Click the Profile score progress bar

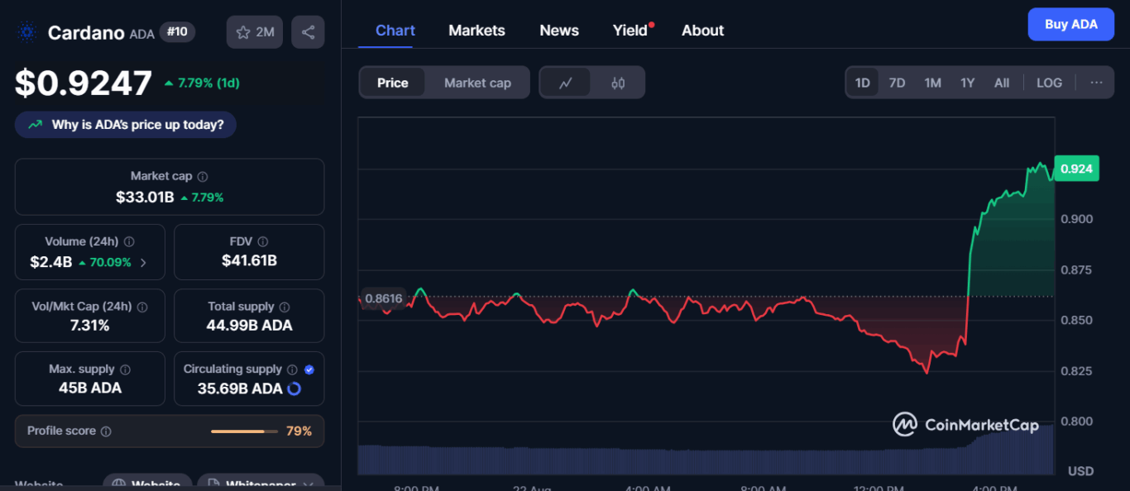[244, 431]
